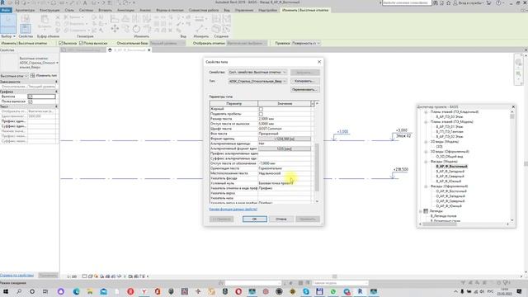Click the Копировать button in the type dialog
The width and height of the screenshot is (528, 297).
click(x=305, y=81)
